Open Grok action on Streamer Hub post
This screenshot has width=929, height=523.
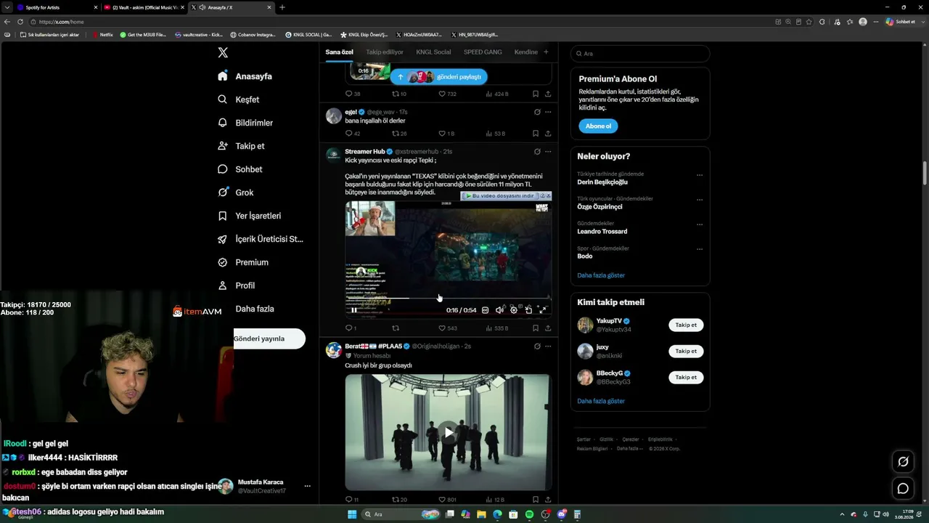[x=537, y=152]
